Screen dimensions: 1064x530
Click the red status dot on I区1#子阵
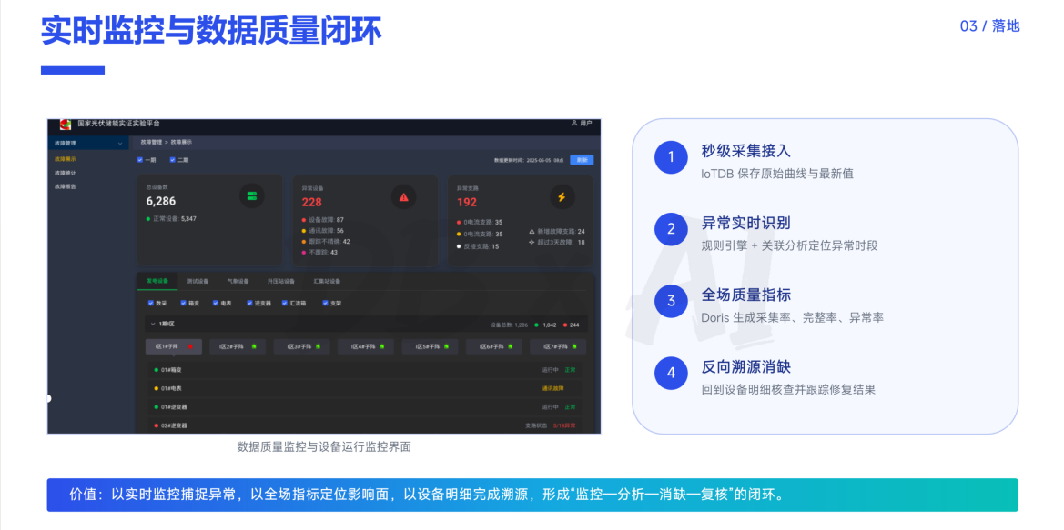coord(190,347)
